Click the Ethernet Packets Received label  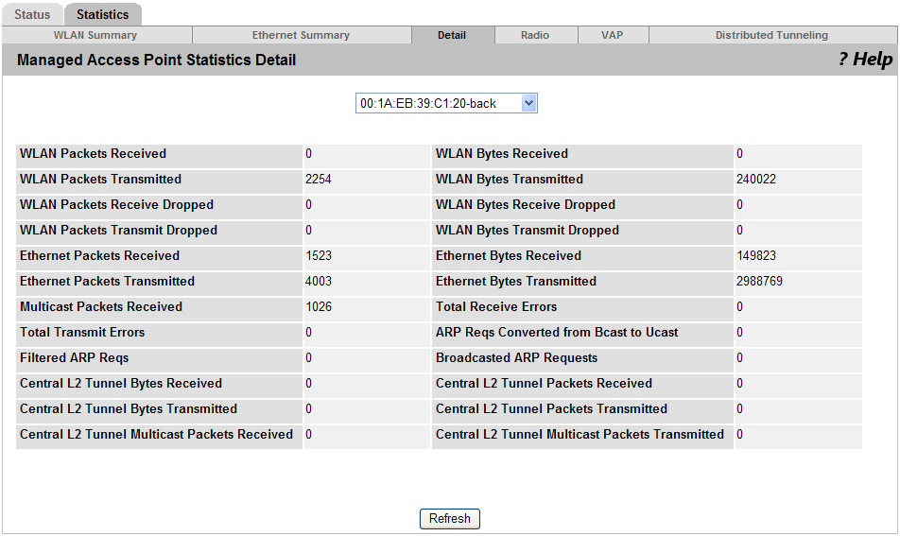tap(100, 256)
